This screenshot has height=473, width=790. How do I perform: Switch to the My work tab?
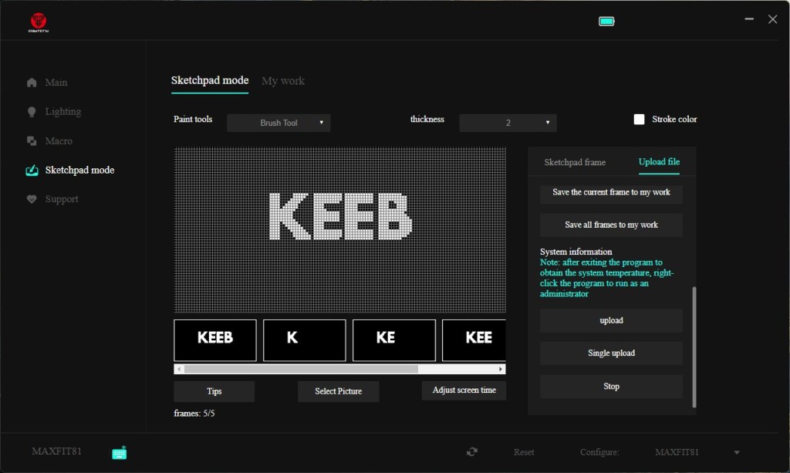(283, 81)
